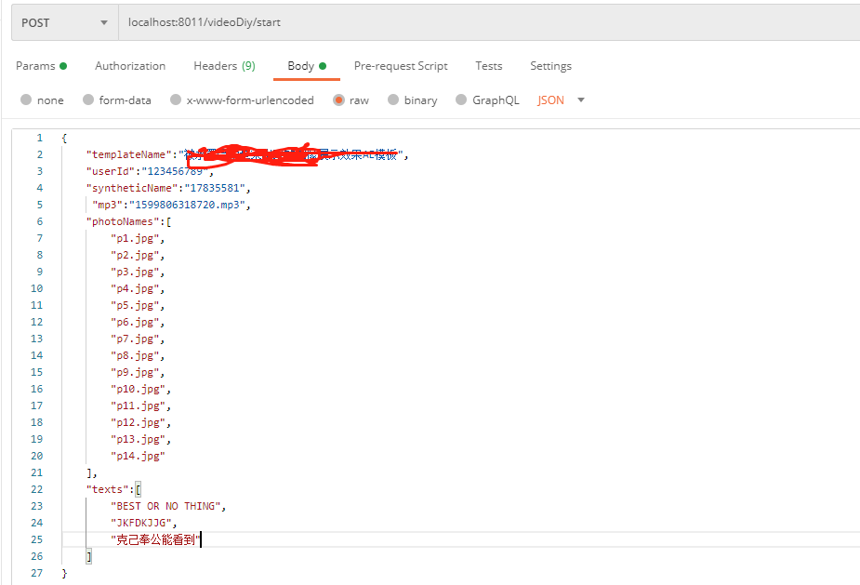Viewport: 860px width, 585px height.
Task: Click the "p11.jpg" entry
Action: (139, 406)
